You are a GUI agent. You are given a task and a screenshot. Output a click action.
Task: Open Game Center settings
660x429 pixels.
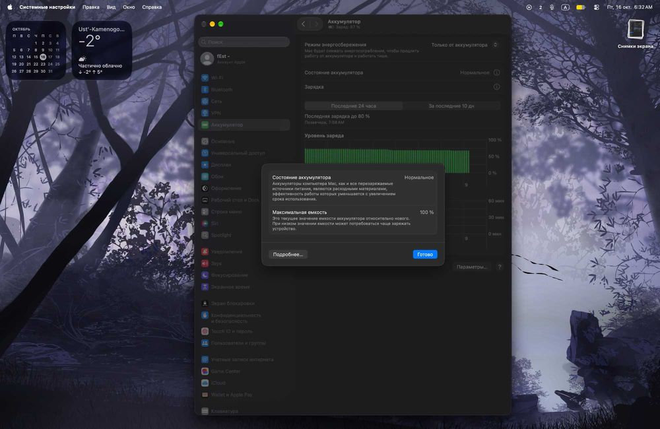click(x=244, y=372)
